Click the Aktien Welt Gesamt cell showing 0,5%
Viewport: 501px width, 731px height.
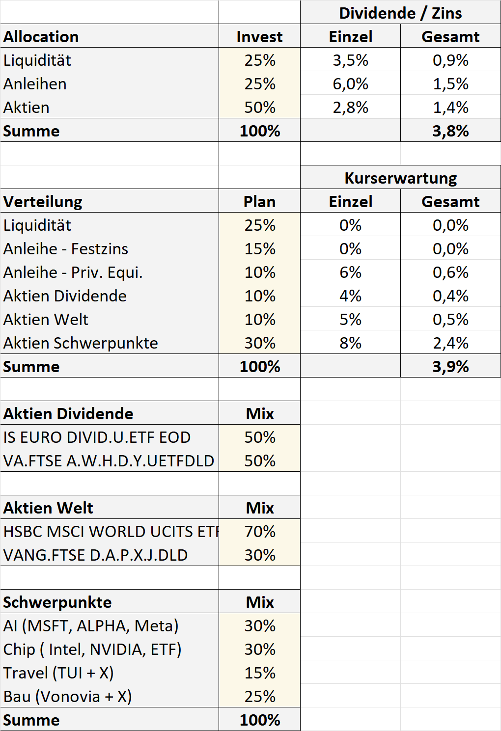tap(450, 320)
